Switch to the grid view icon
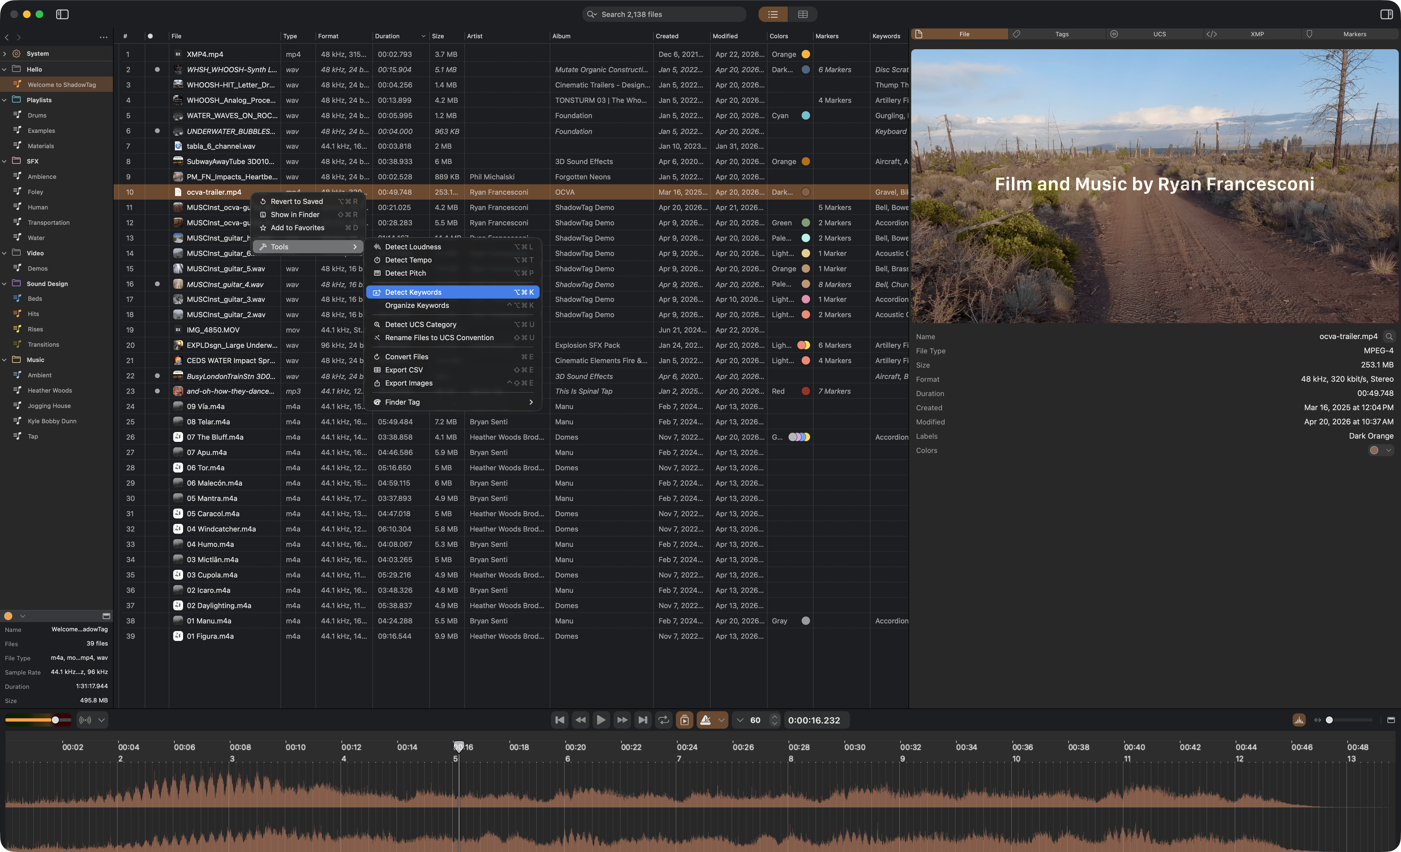This screenshot has width=1401, height=852. click(x=803, y=14)
